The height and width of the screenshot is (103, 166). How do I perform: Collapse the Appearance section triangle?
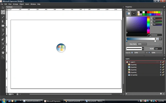pyautogui.click(x=126, y=10)
